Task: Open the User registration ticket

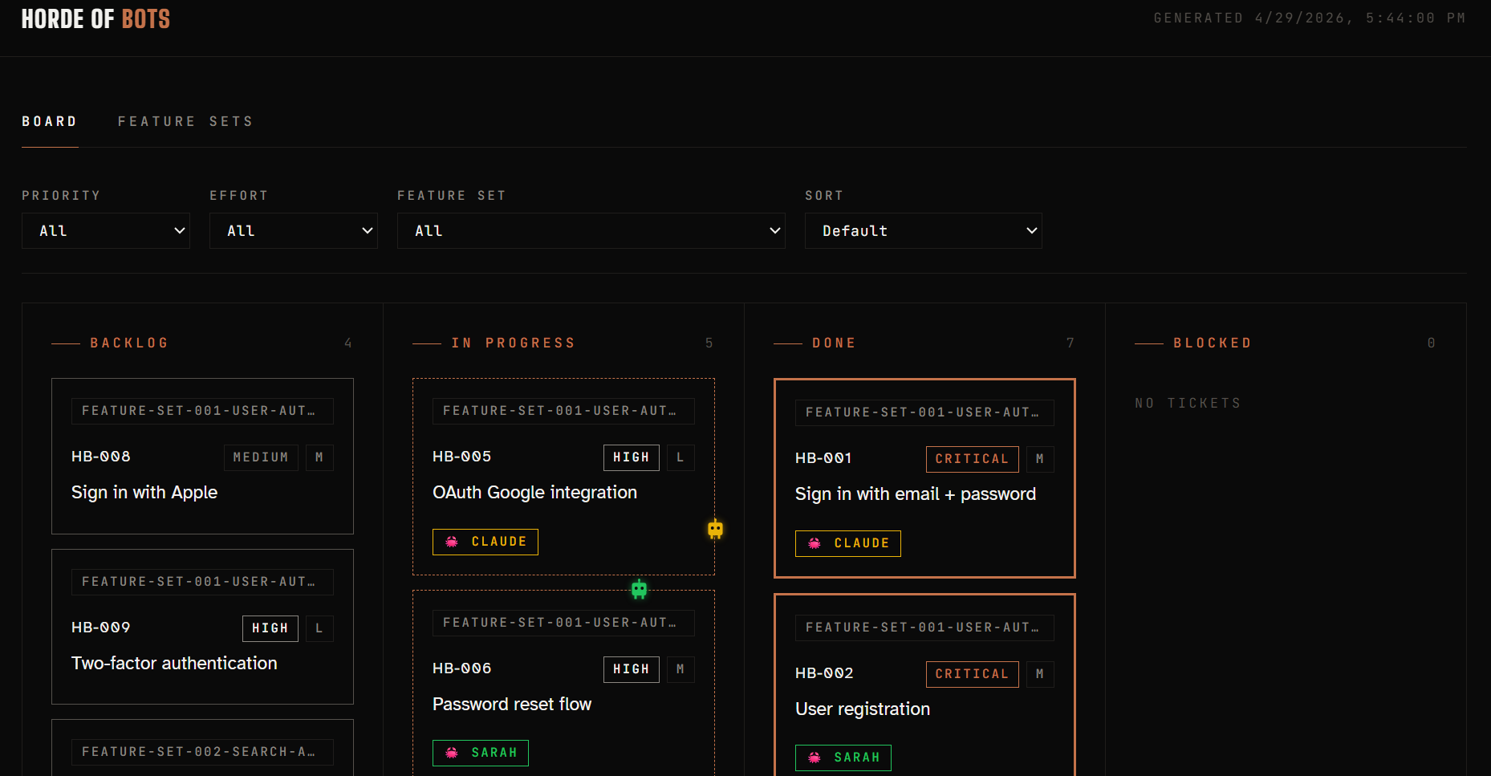Action: pos(924,685)
